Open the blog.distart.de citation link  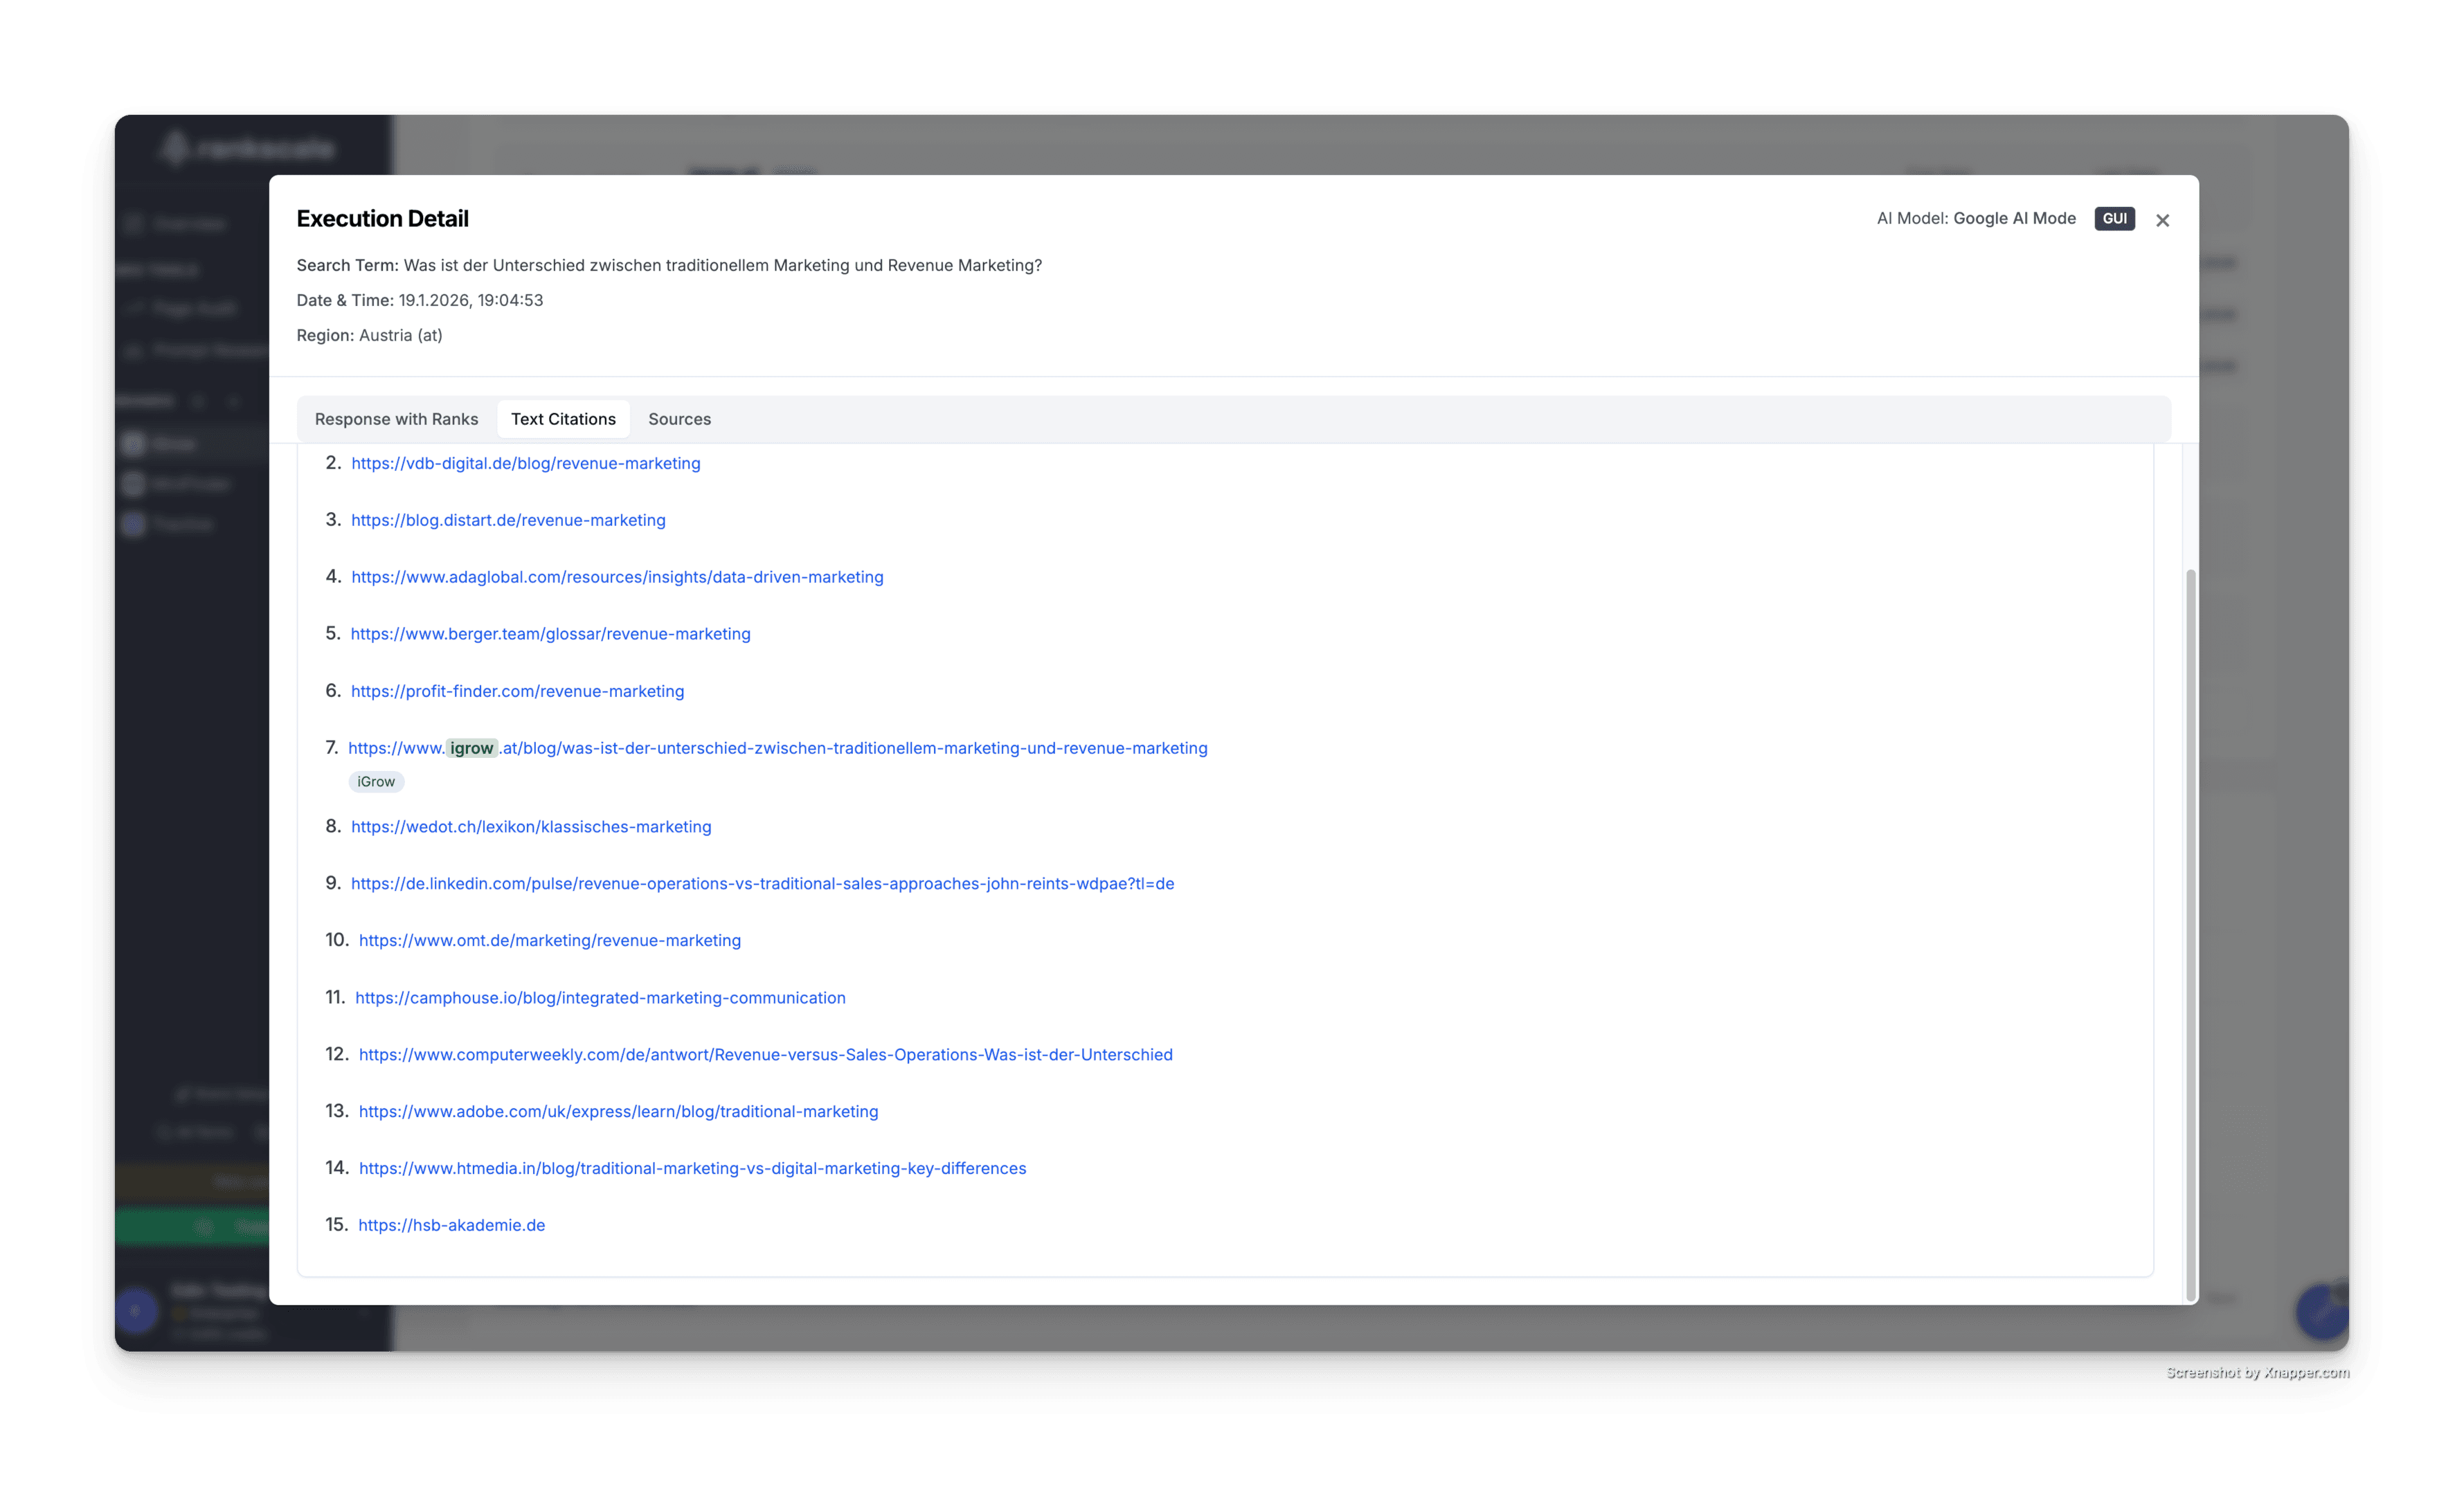click(x=508, y=520)
